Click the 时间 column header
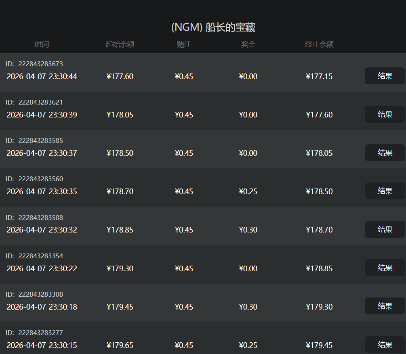The image size is (406, 354). coord(42,44)
